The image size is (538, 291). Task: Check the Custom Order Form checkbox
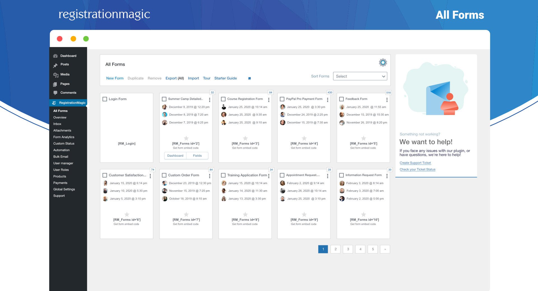click(x=164, y=175)
